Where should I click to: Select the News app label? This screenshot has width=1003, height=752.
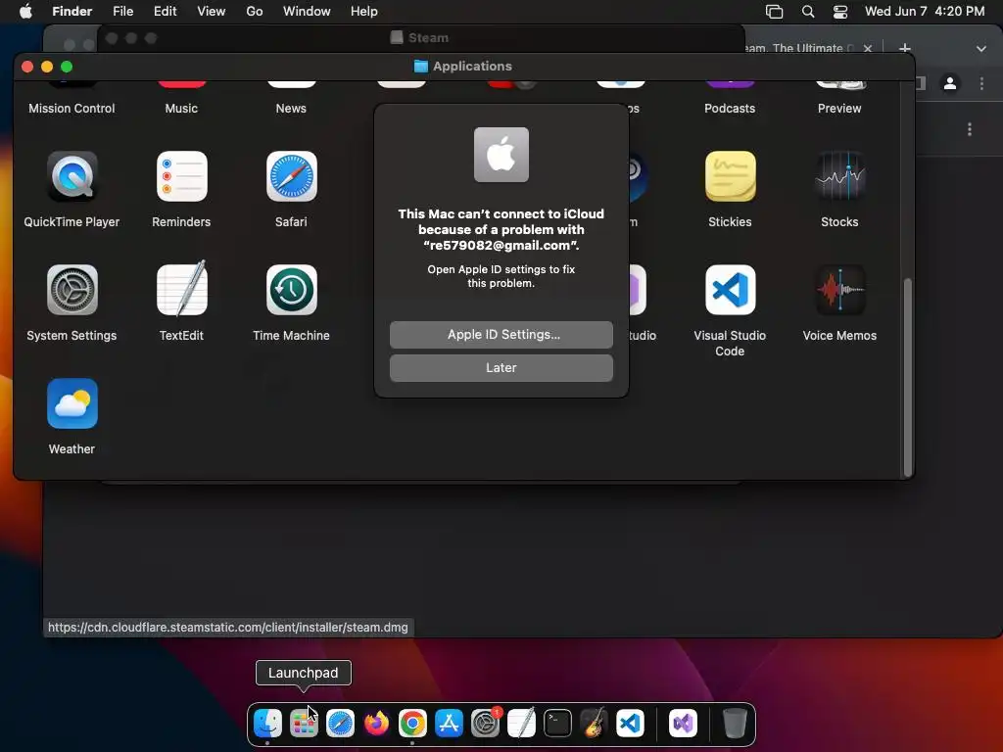pyautogui.click(x=291, y=108)
